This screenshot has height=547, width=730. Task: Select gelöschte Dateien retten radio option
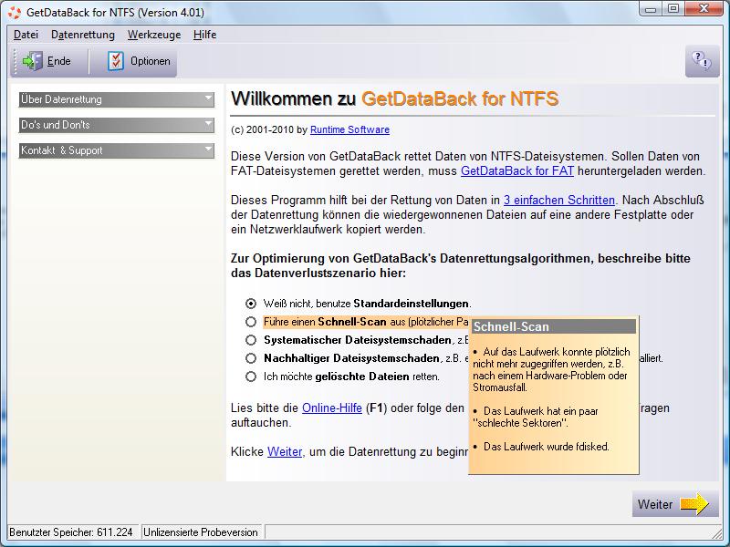click(x=251, y=377)
